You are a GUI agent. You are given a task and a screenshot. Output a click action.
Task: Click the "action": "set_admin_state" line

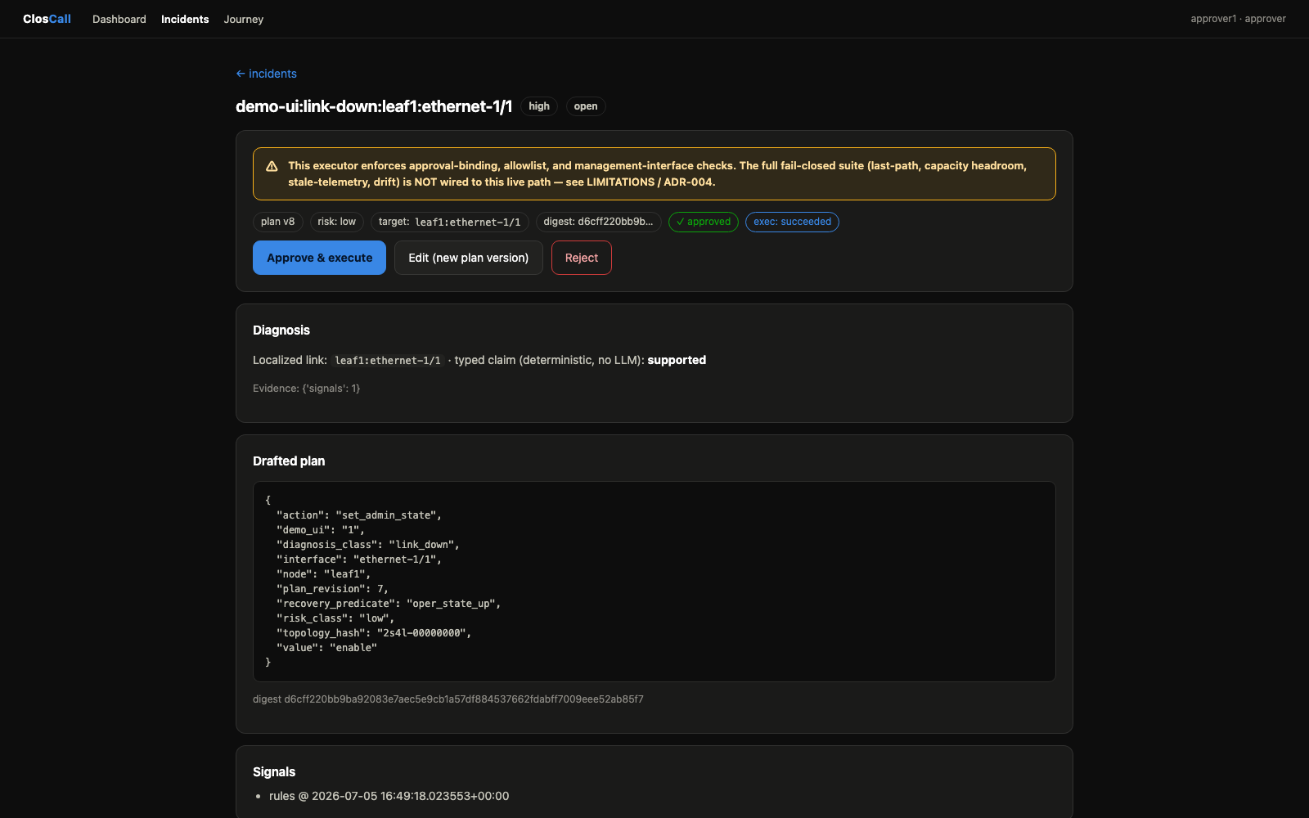click(x=359, y=515)
